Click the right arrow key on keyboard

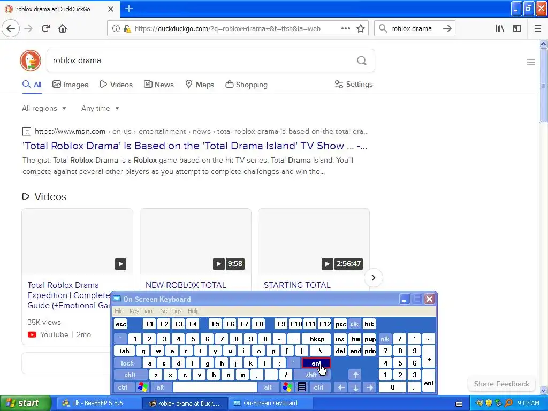pyautogui.click(x=370, y=387)
